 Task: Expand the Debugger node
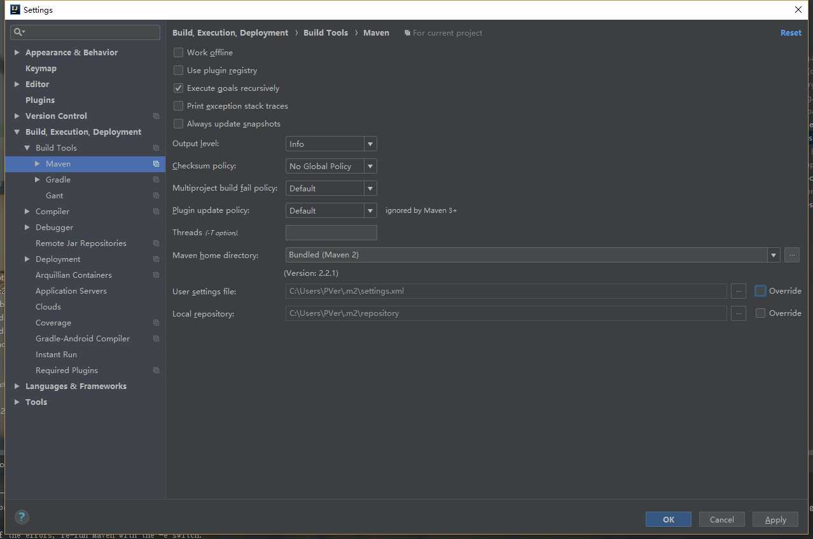click(27, 227)
